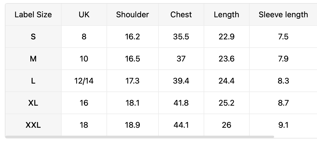This screenshot has height=145, width=317.
Task: Click the chest value 39.4 cell
Action: [x=181, y=81]
